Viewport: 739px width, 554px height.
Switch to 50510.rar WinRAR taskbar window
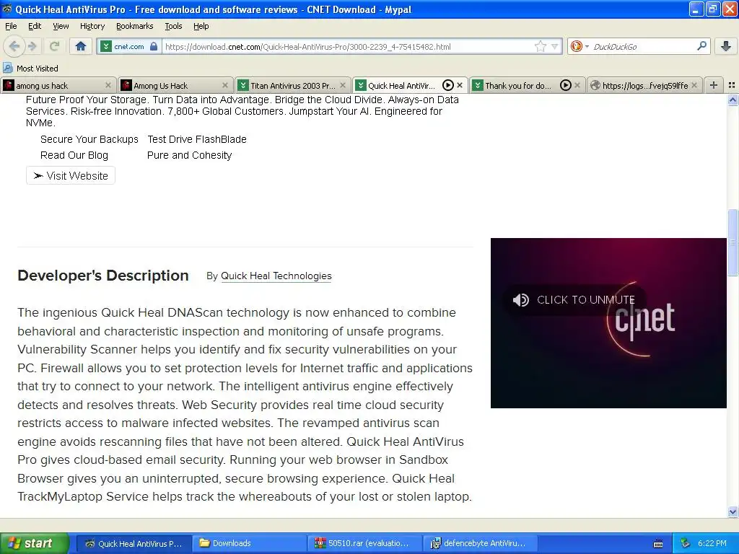tap(366, 543)
